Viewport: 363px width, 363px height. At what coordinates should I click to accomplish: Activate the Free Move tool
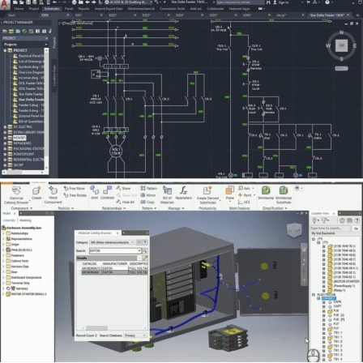point(75,188)
